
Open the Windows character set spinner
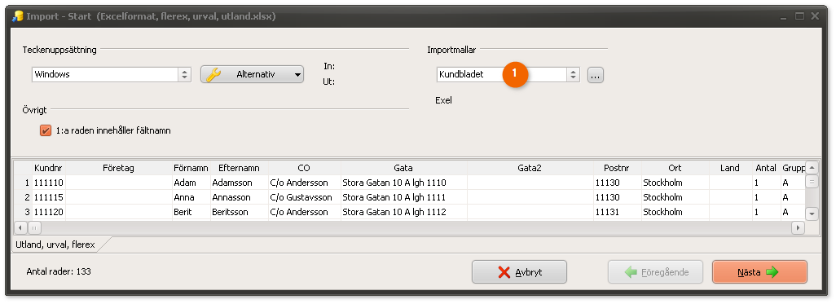[184, 75]
